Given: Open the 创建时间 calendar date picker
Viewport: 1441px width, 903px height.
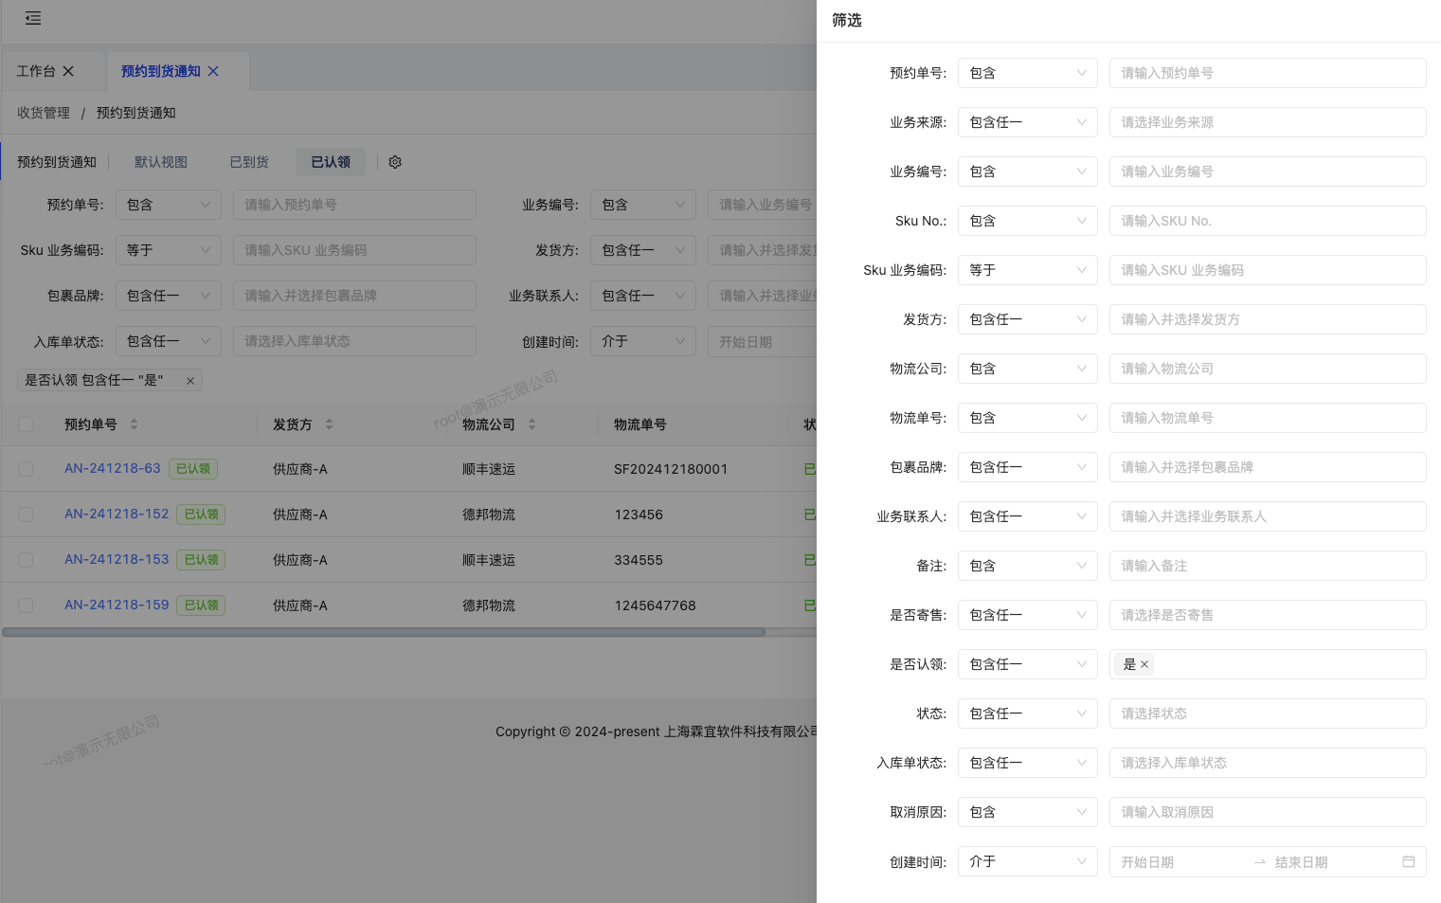Looking at the screenshot, I should click(1408, 861).
